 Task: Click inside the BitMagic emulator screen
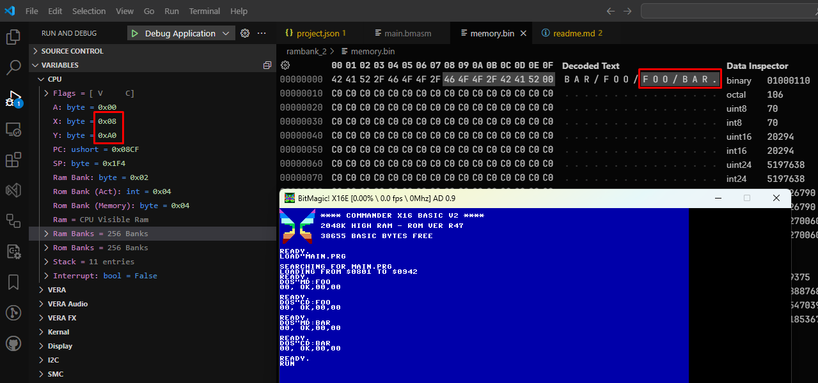coord(484,295)
